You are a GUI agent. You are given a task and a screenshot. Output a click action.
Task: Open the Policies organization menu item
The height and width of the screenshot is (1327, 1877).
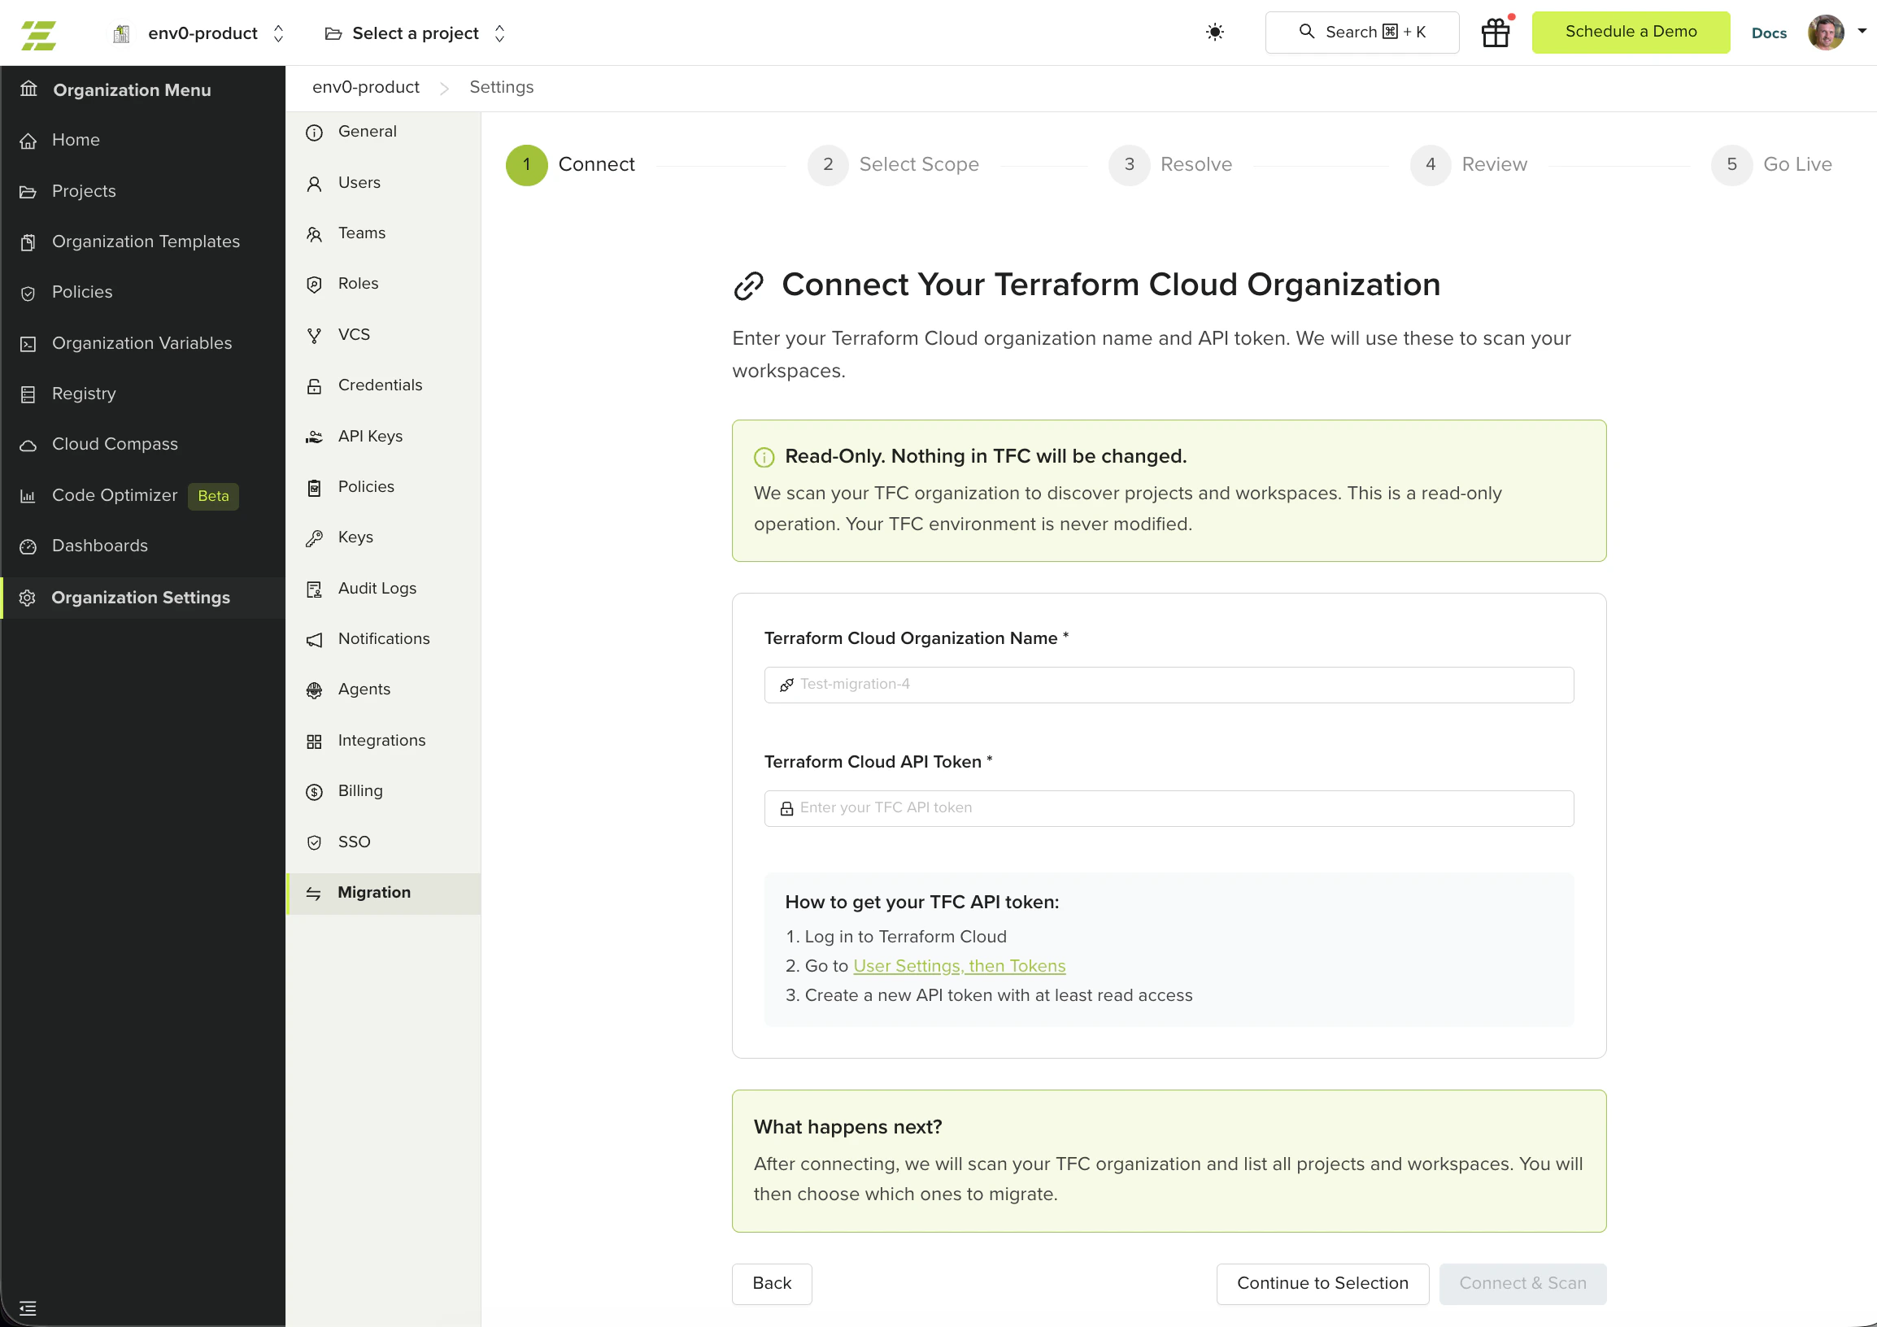point(82,292)
